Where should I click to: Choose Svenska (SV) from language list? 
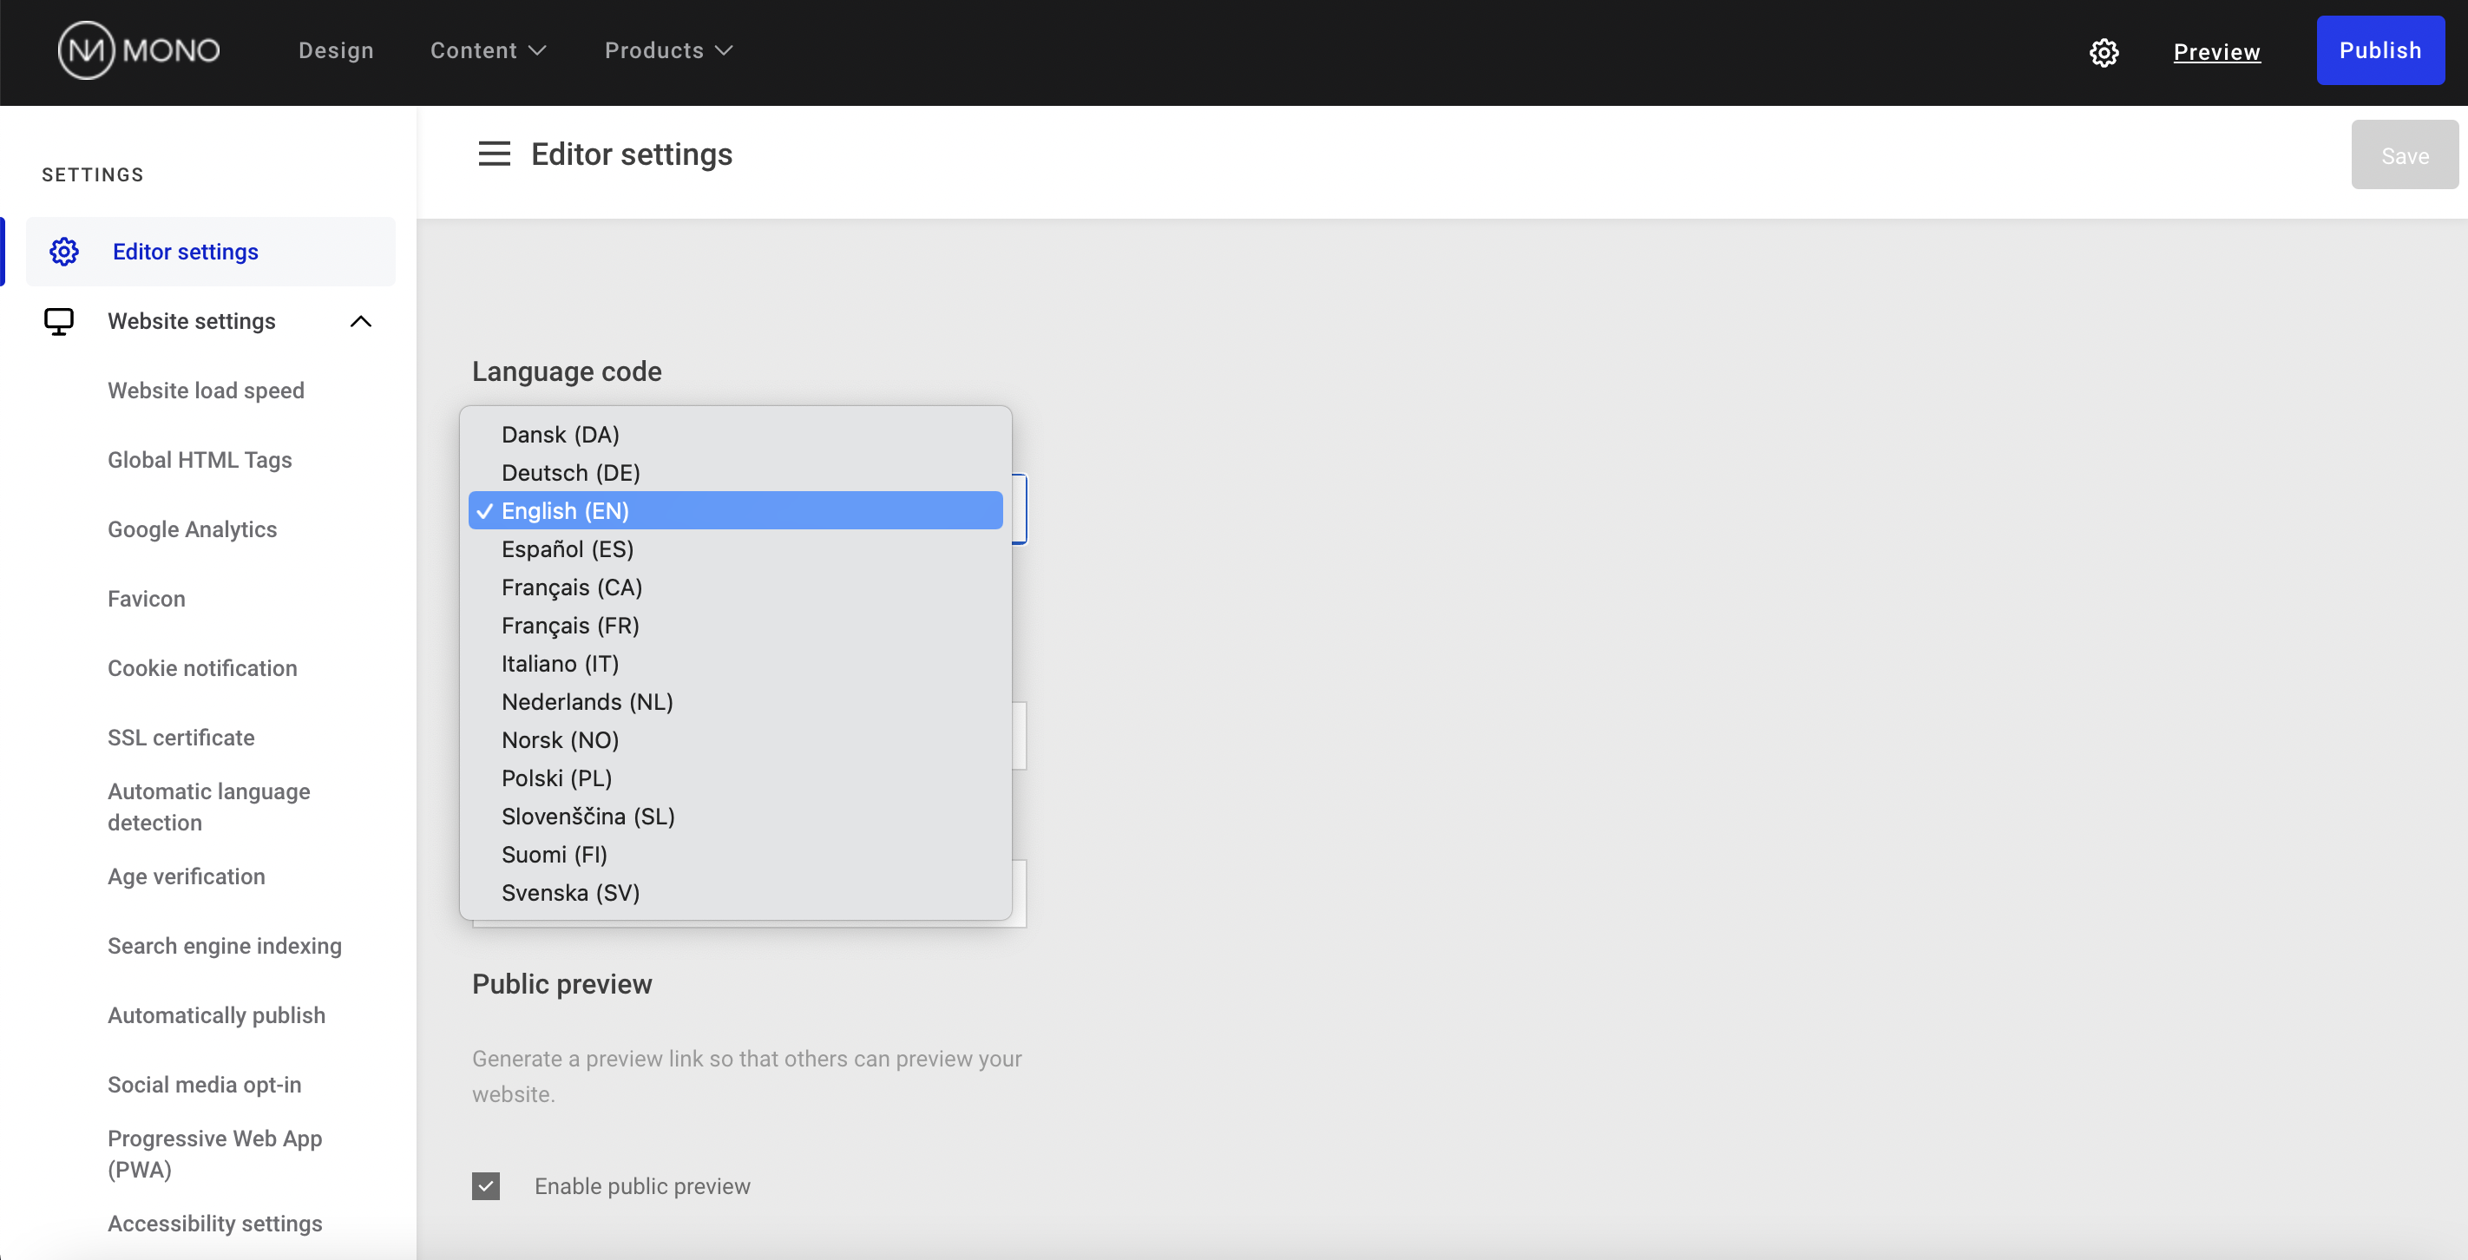click(735, 893)
